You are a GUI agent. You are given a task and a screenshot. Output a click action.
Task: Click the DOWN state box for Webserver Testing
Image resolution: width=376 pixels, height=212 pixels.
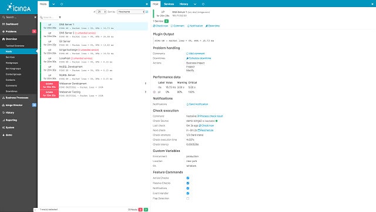click(49, 94)
